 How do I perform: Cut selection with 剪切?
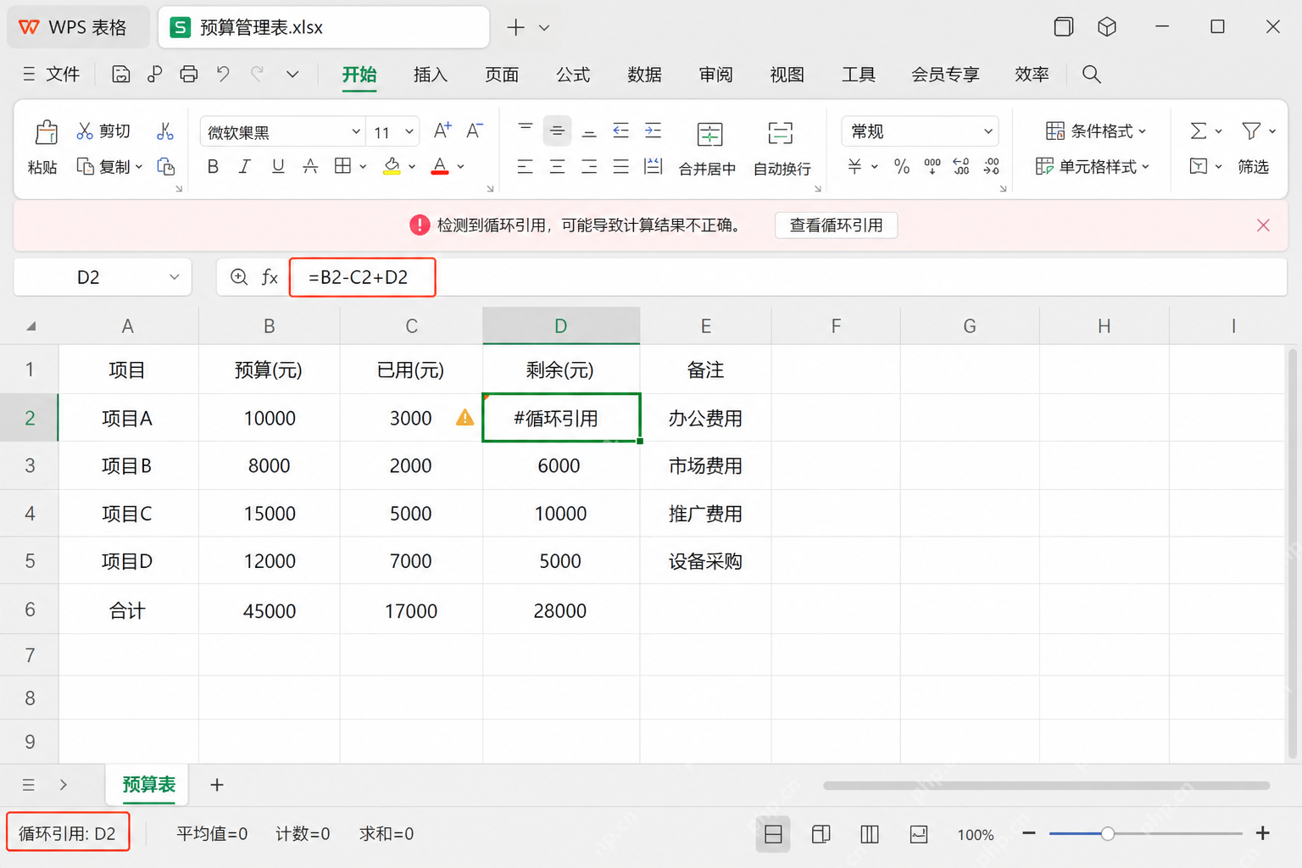coord(103,131)
